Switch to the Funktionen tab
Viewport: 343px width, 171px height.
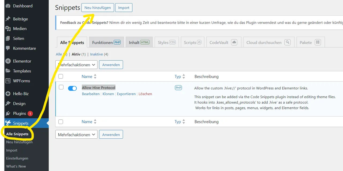click(x=106, y=42)
